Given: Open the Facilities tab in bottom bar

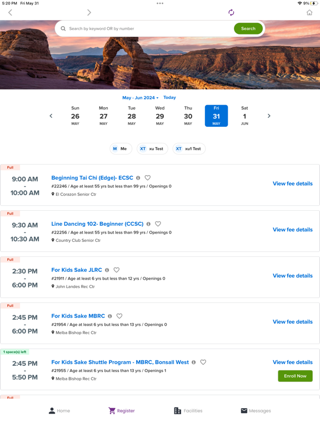Looking at the screenshot, I should coord(188,411).
